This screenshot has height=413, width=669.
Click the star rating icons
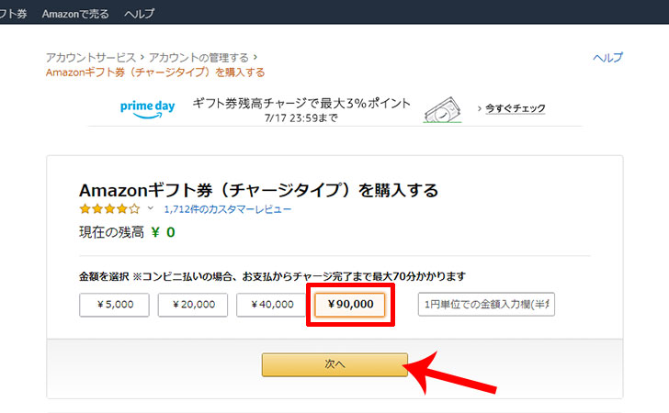point(109,209)
